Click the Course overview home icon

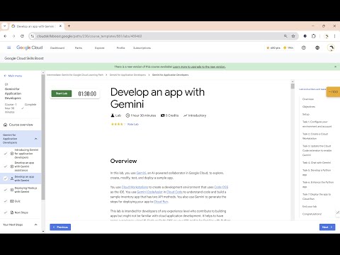click(5, 125)
